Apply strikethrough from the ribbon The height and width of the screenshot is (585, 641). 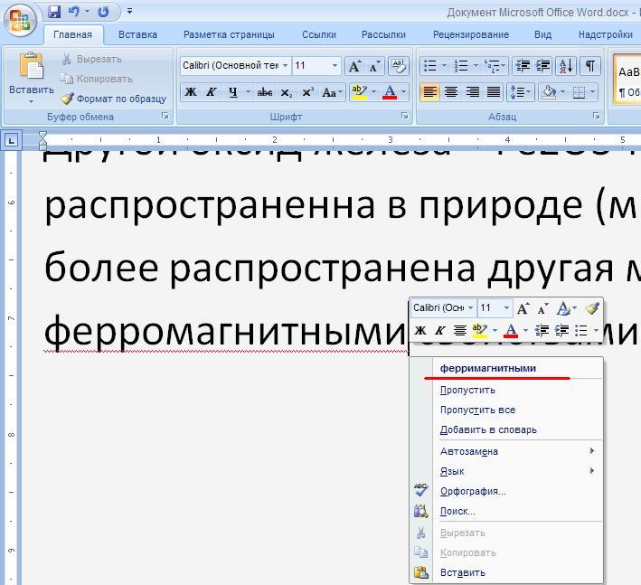point(265,92)
